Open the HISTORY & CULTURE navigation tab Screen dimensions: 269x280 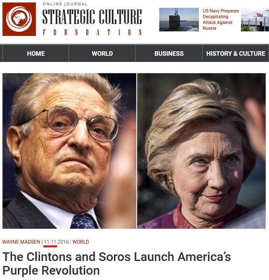click(x=236, y=54)
